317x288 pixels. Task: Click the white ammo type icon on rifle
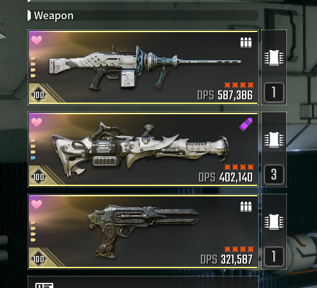(246, 42)
